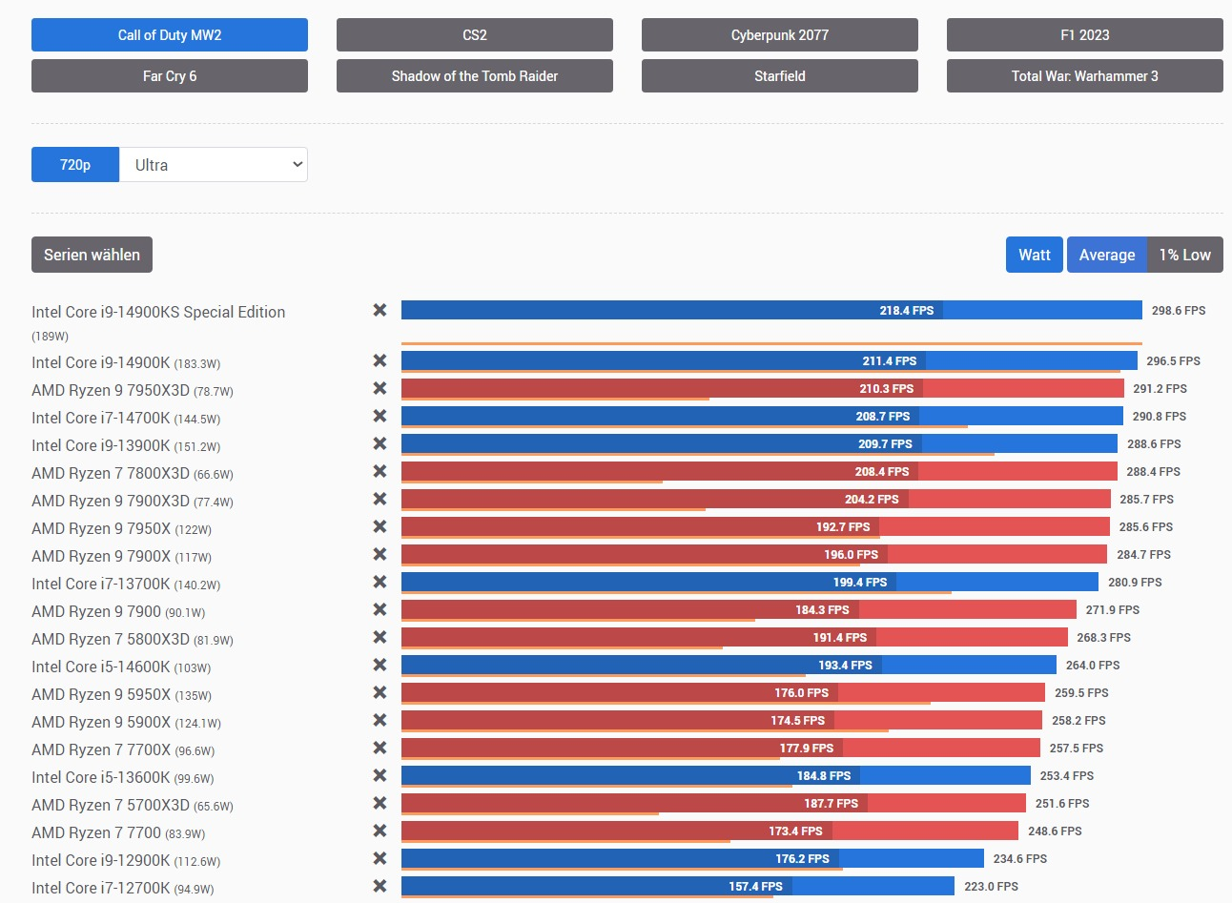The image size is (1232, 903).
Task: Remove AMD Ryzen 9 7900X3D from chart
Action: [x=380, y=499]
